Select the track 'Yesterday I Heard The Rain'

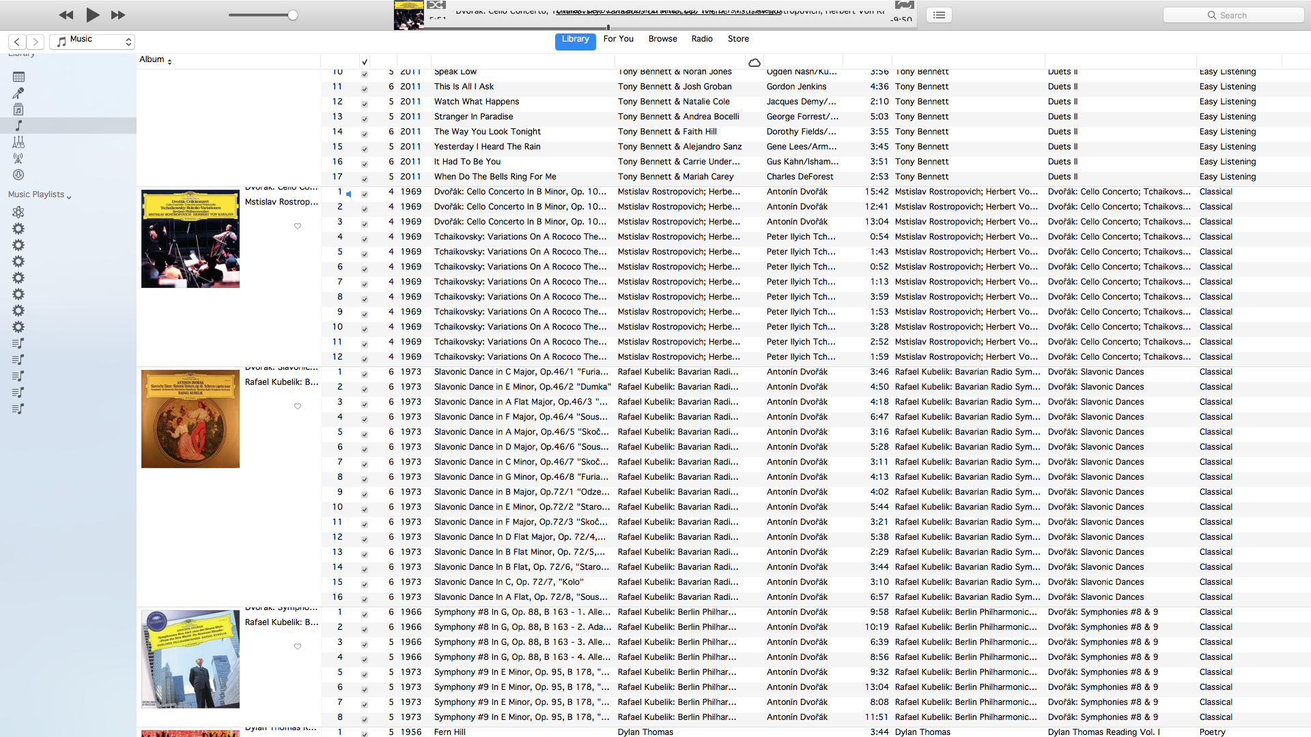click(487, 147)
